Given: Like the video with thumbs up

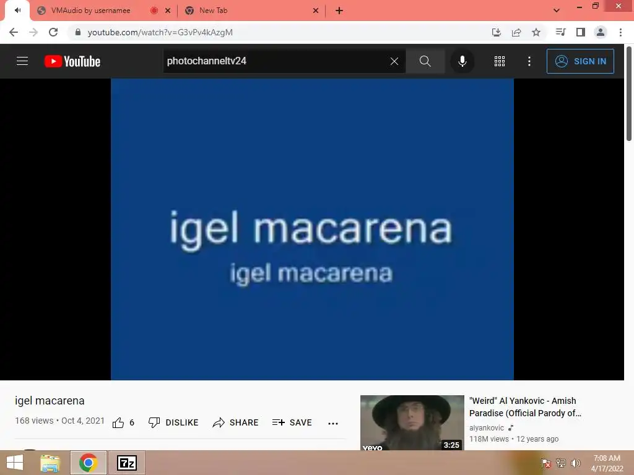Looking at the screenshot, I should coord(118,422).
